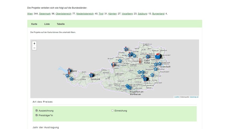Select the Karte tab

pos(34,24)
